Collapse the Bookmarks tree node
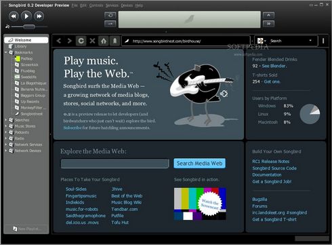 [x=6, y=52]
